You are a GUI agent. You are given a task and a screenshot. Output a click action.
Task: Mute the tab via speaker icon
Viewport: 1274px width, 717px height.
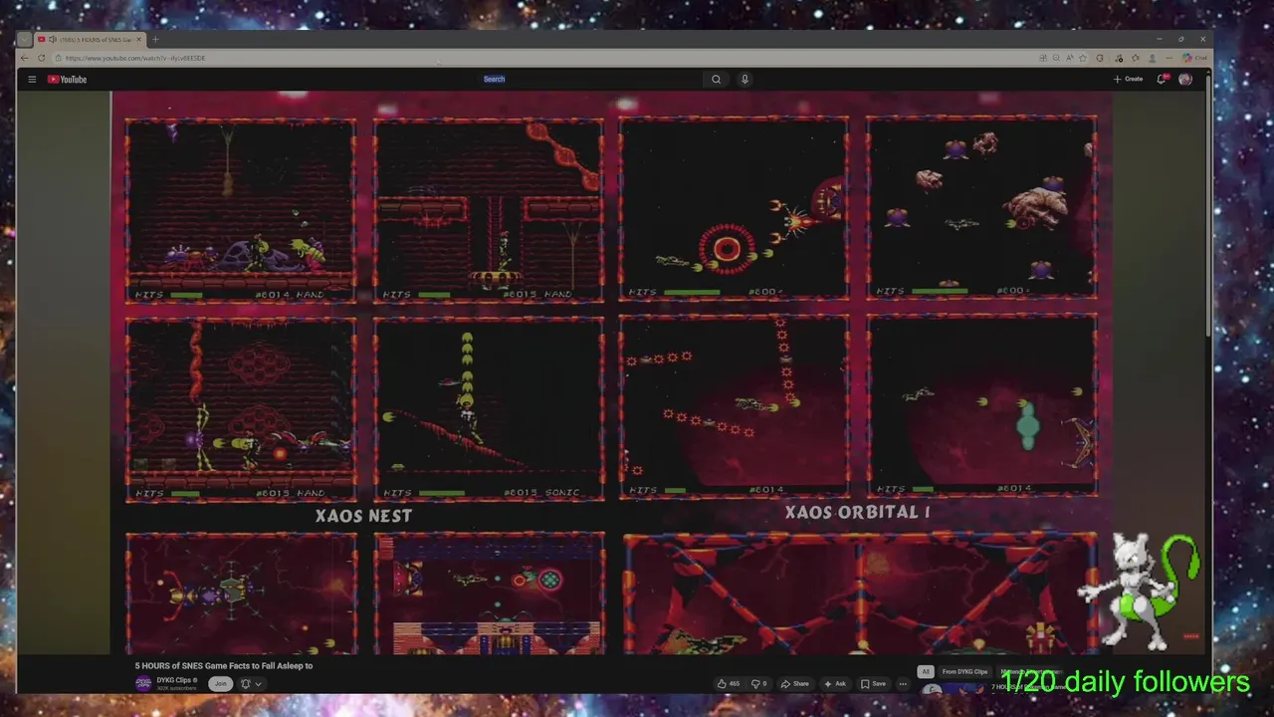(53, 40)
